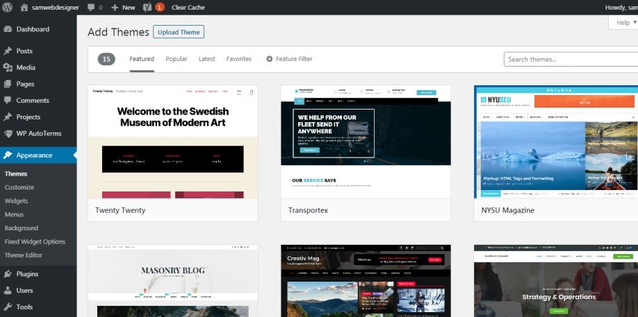Open the samwebdesigner site link
The height and width of the screenshot is (317, 638).
[49, 8]
